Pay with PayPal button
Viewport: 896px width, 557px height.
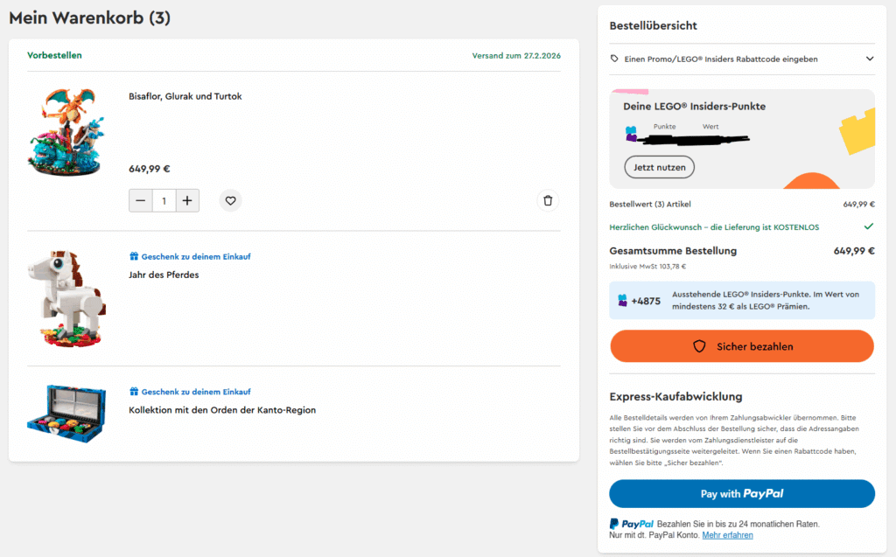741,493
